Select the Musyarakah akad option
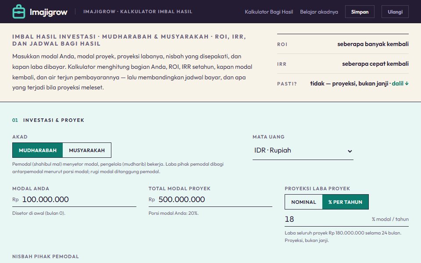Viewport: 421px width, 263px height. pos(87,150)
